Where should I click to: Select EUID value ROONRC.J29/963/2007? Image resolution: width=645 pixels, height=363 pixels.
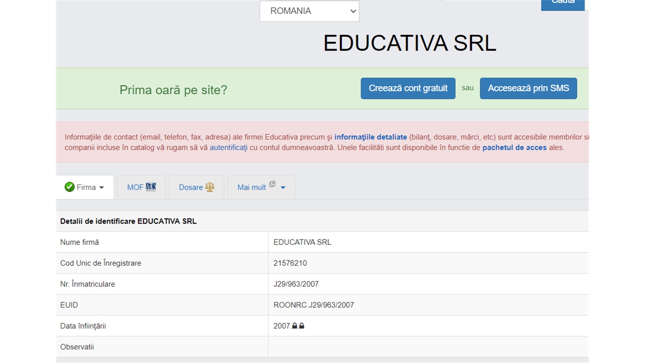pyautogui.click(x=314, y=305)
